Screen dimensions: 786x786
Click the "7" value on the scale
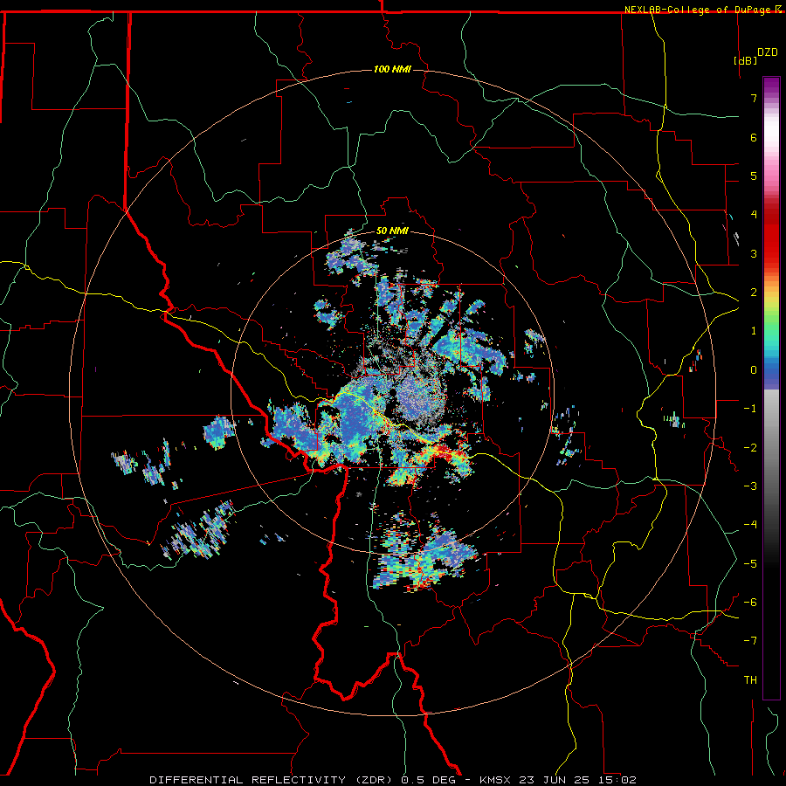pos(754,98)
